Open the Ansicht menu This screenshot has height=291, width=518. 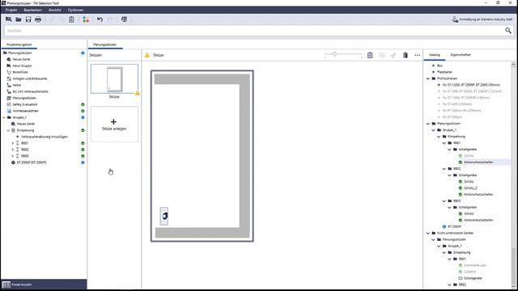tap(54, 10)
